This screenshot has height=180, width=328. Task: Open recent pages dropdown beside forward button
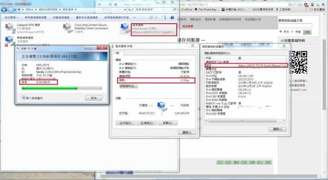pos(15,10)
